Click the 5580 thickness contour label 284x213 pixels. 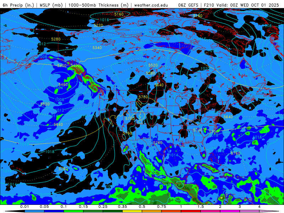[151, 73]
